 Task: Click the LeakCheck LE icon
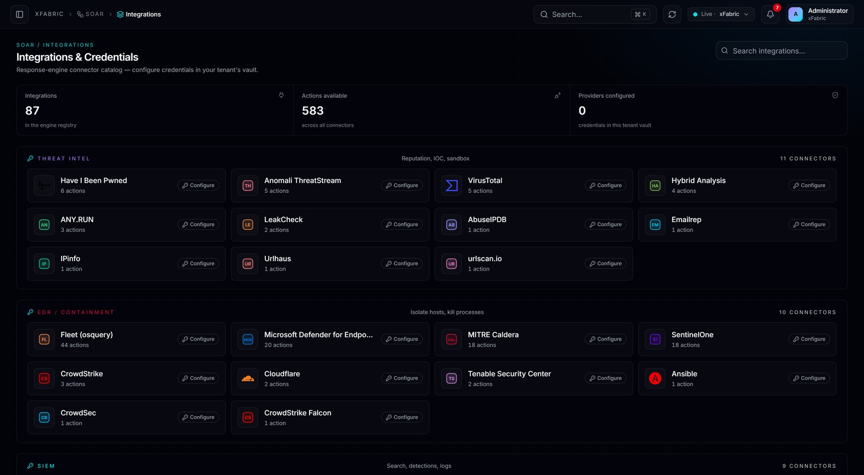coord(248,225)
